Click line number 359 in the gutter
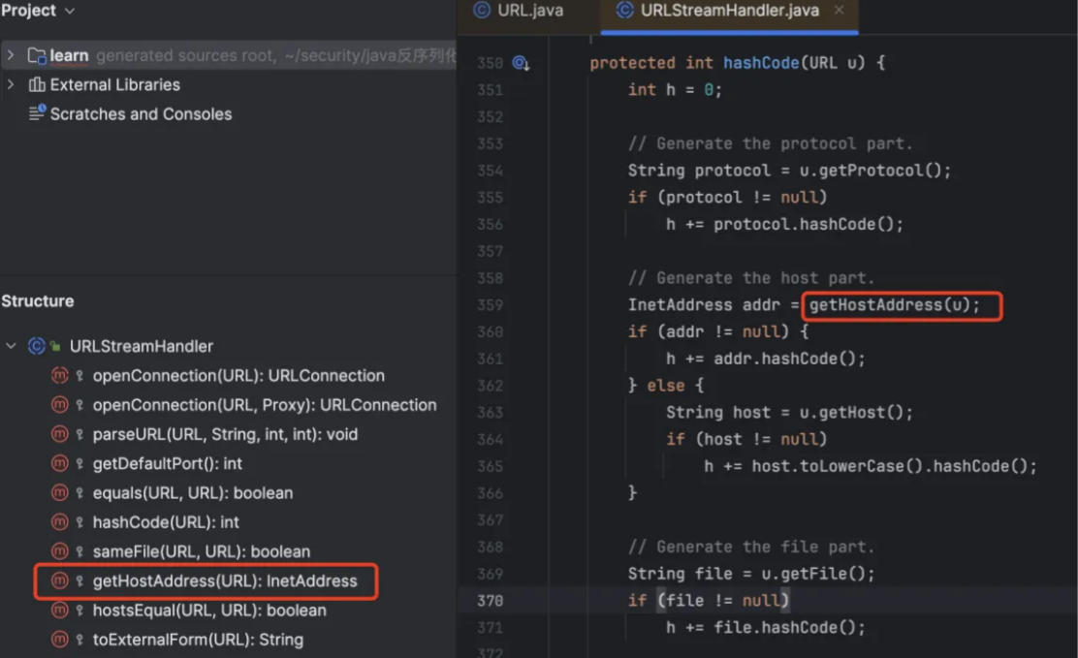This screenshot has width=1078, height=658. click(x=491, y=305)
